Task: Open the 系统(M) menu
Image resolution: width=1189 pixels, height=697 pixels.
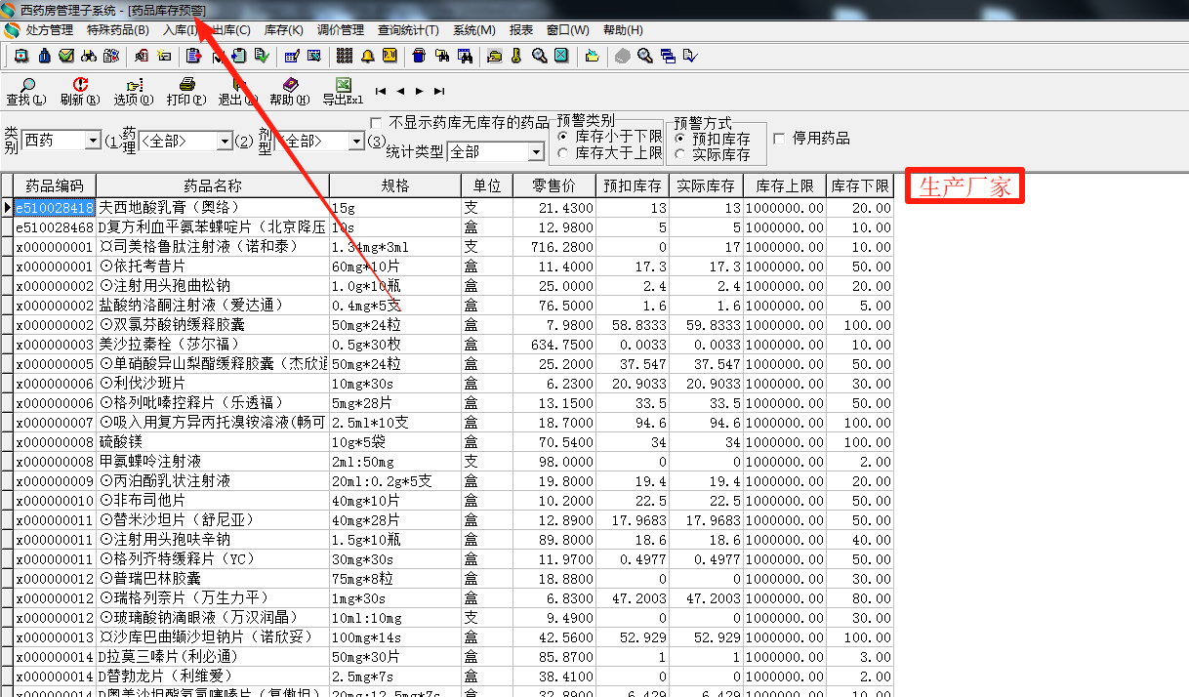Action: [x=474, y=30]
